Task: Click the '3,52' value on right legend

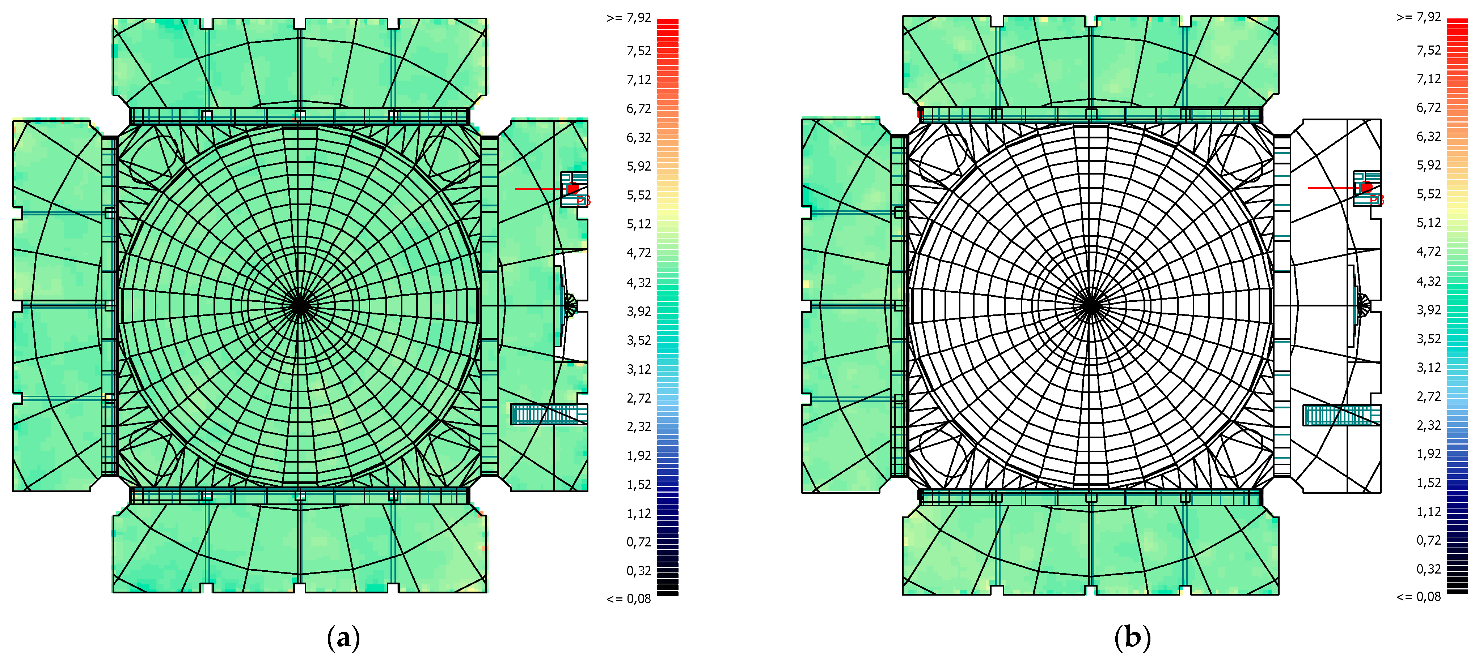Action: [1428, 339]
